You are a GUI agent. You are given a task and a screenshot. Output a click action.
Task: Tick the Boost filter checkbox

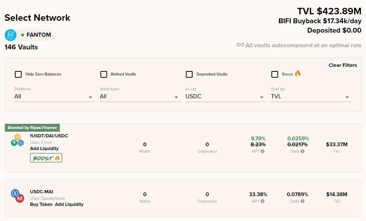[275, 74]
